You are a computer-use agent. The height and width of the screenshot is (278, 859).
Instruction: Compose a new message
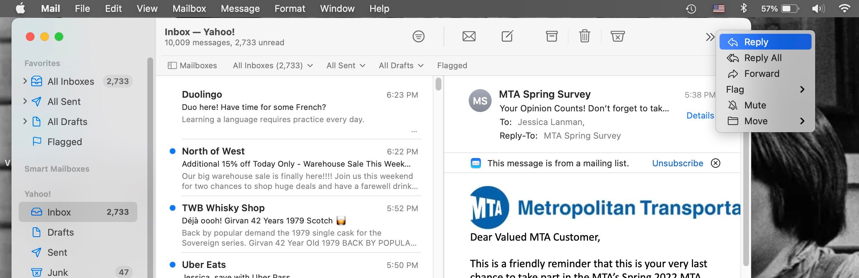507,36
